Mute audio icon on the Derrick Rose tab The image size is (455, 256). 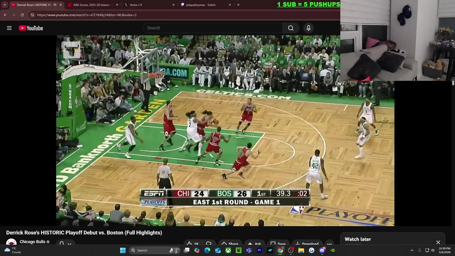tap(55, 5)
